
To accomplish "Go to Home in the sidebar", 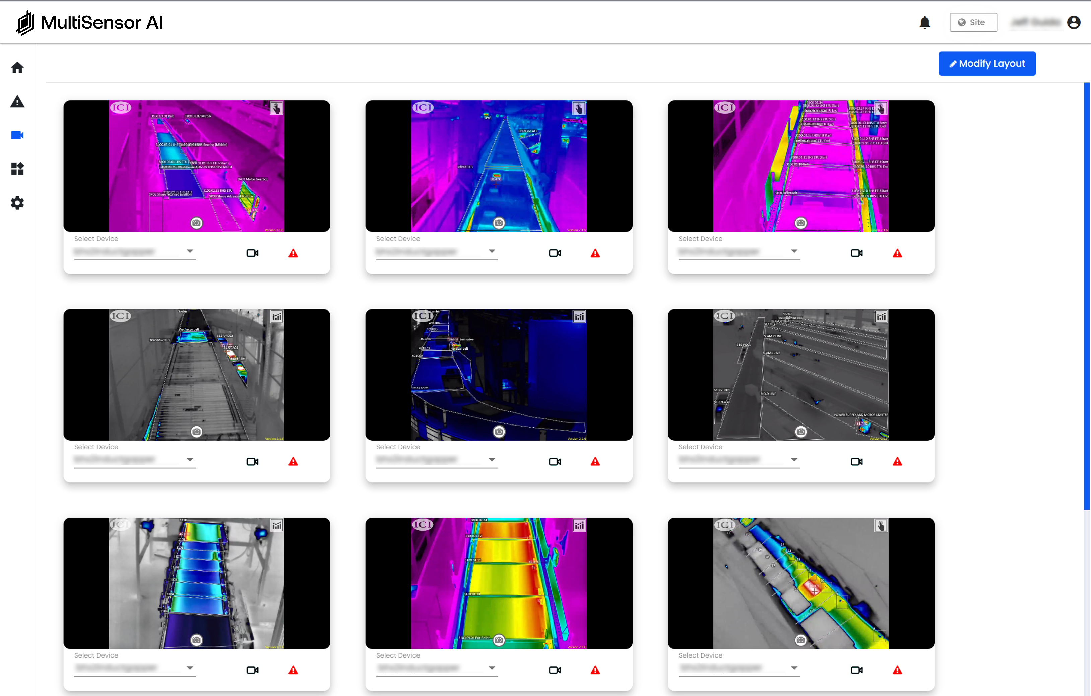I will [x=17, y=67].
